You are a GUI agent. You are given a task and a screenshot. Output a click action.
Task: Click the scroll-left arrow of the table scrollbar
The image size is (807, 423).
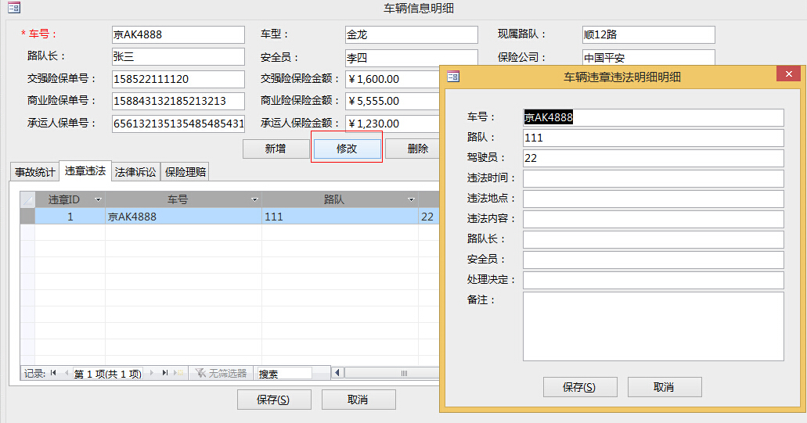(337, 373)
